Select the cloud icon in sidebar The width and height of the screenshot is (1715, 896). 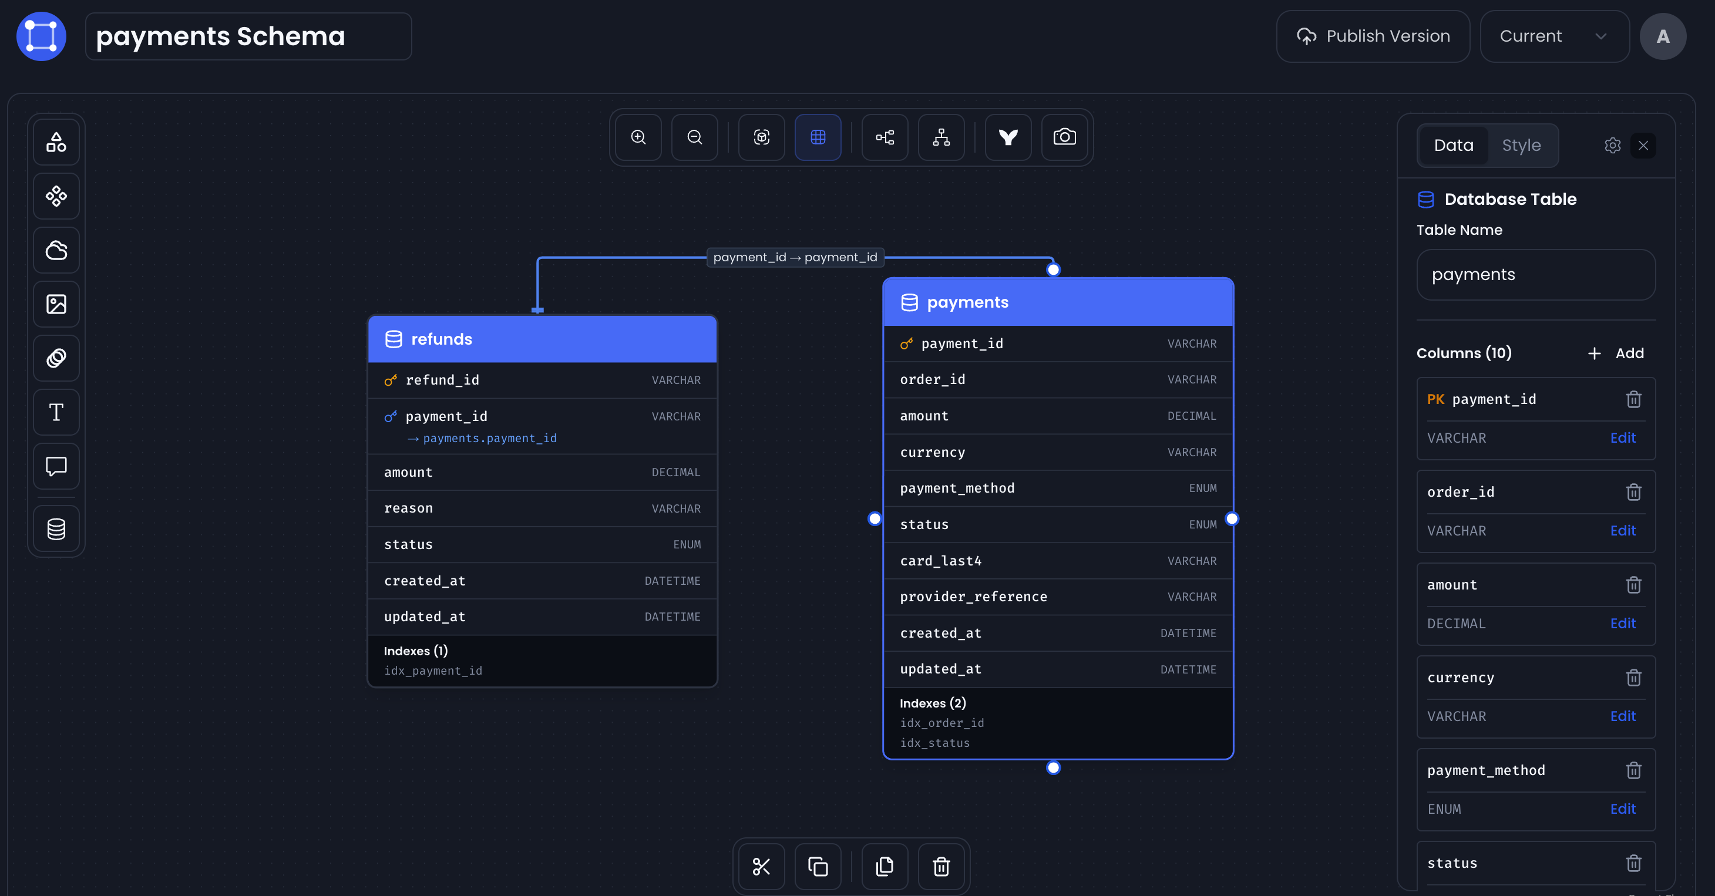click(x=56, y=250)
